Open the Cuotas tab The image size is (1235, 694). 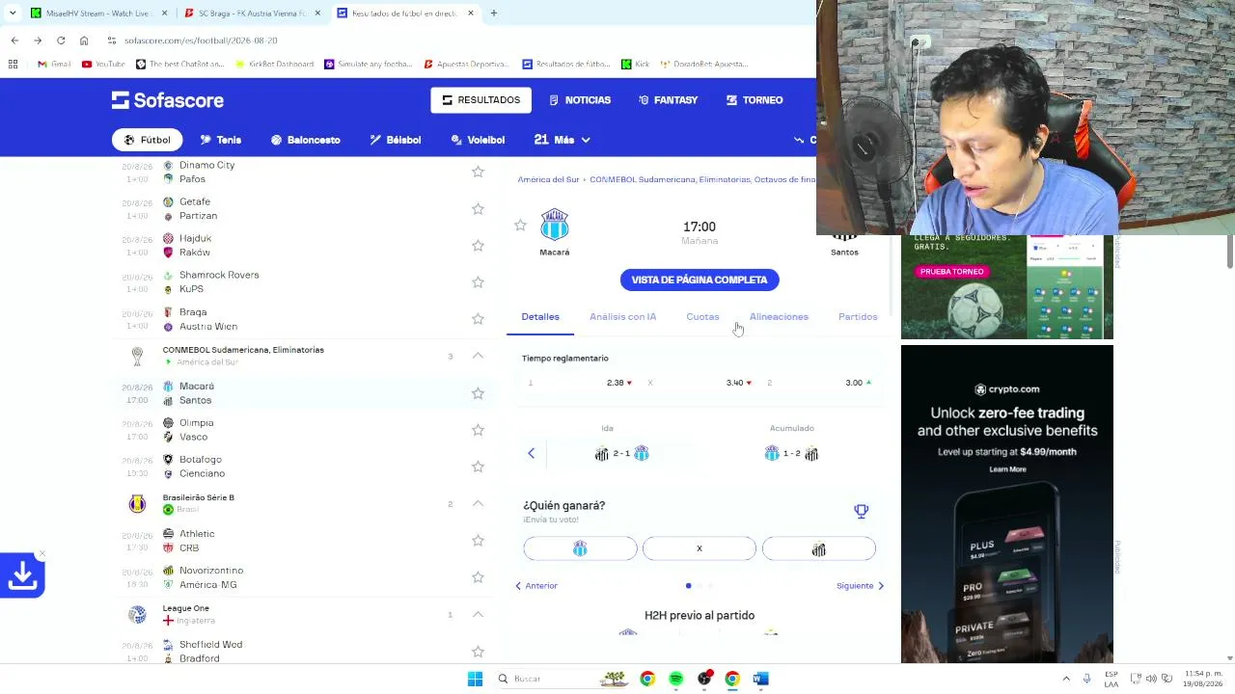coord(702,317)
